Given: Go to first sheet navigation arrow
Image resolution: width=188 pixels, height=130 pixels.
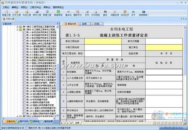Looking at the screenshot, I should tap(62, 123).
